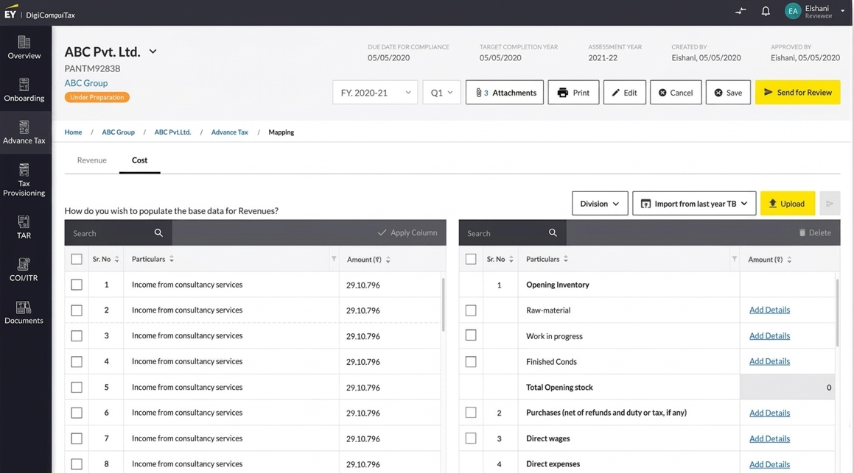This screenshot has width=854, height=473.
Task: Select the Cost tab
Action: (x=139, y=160)
